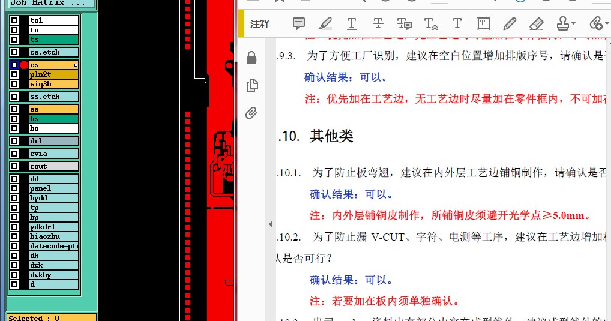611x321 pixels.
Task: Select the eraser tool in PDF toolbar
Action: point(536,24)
